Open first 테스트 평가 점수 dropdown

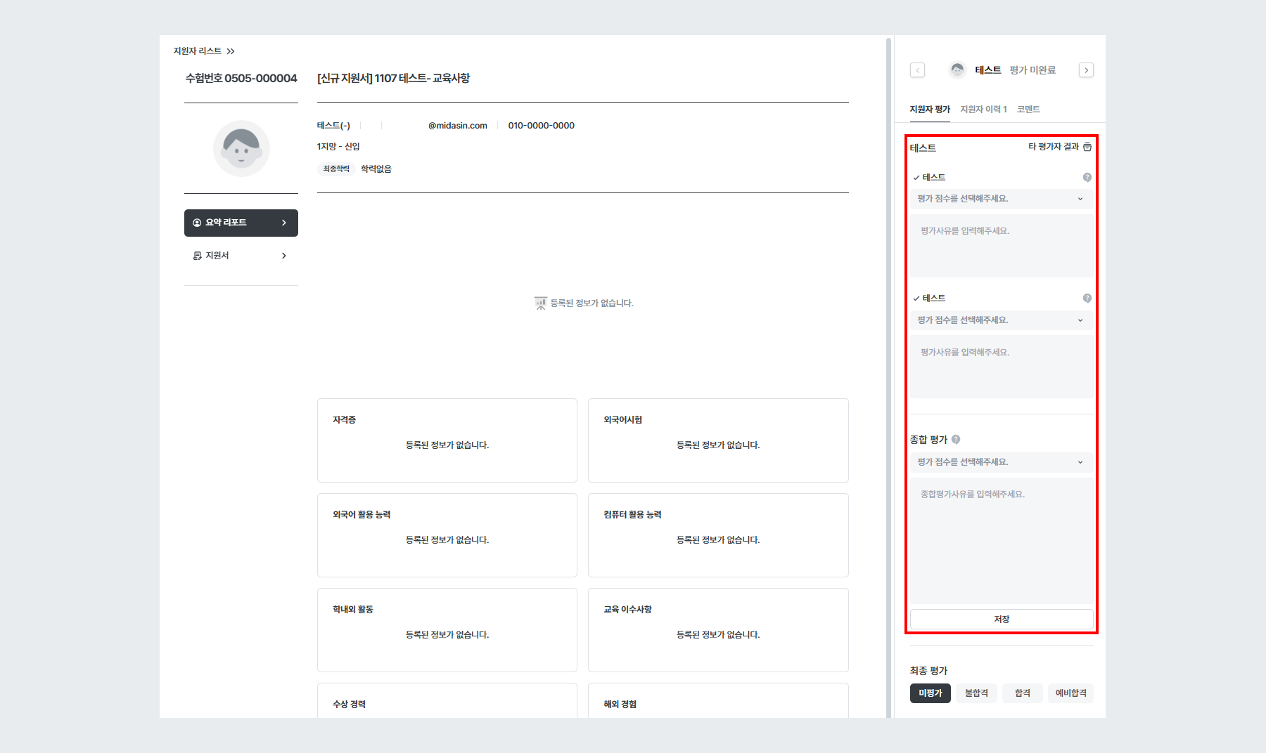pyautogui.click(x=1002, y=199)
